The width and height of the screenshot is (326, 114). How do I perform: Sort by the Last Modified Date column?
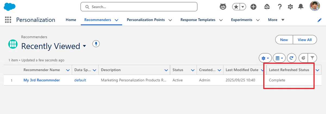[x=242, y=70]
